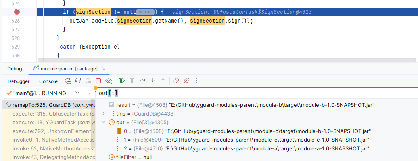Resume program with the green play icon
Image resolution: width=418 pixels, height=161 pixels.
pyautogui.click(x=122, y=81)
